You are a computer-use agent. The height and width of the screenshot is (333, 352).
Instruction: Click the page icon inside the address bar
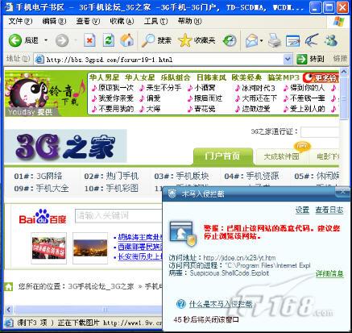coord(39,59)
